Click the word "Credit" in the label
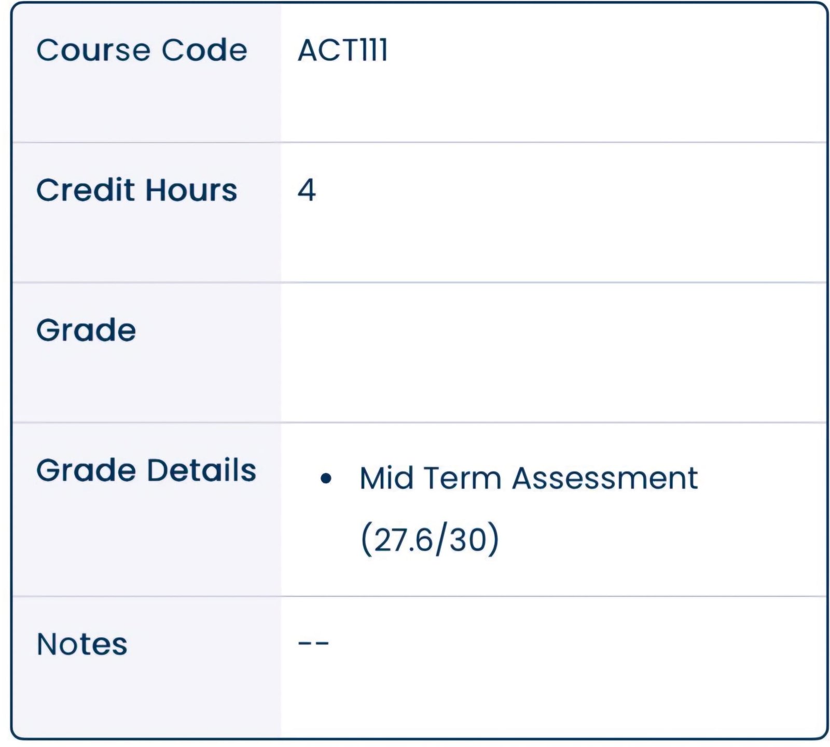This screenshot has width=830, height=747. pyautogui.click(x=86, y=189)
